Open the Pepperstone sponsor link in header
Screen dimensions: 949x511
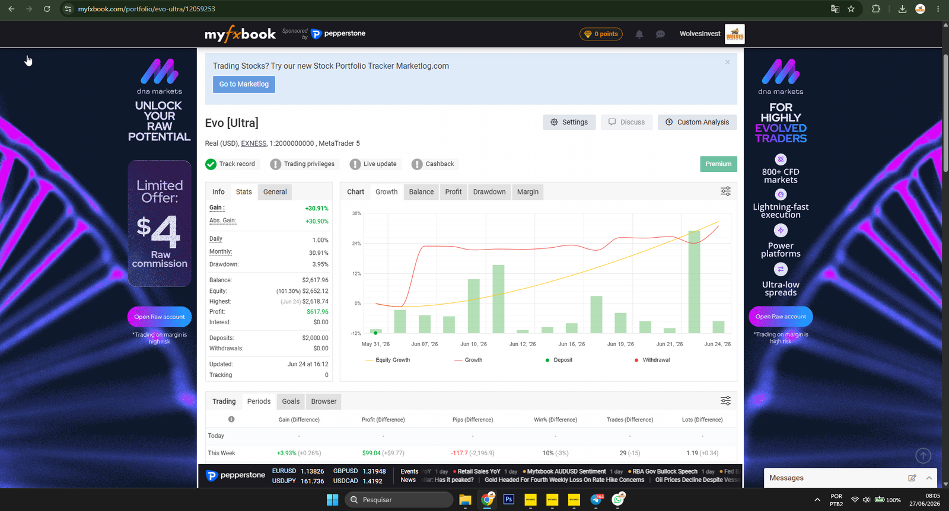point(338,34)
